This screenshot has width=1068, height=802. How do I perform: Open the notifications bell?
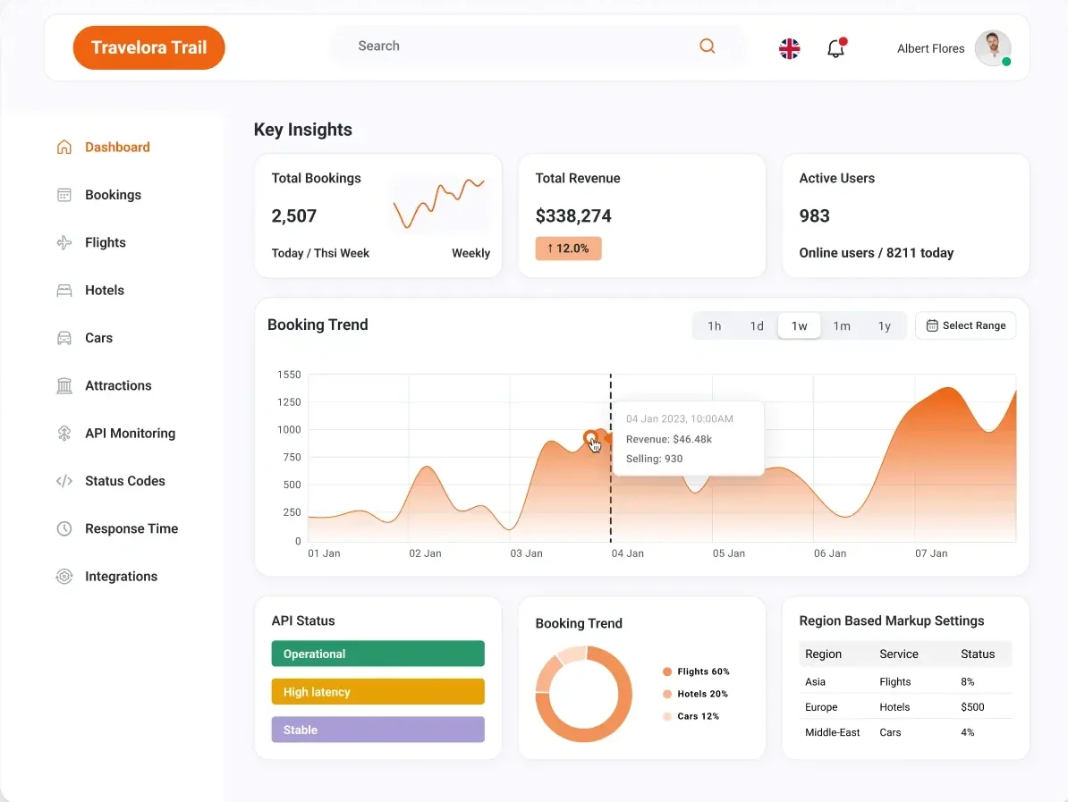tap(835, 48)
